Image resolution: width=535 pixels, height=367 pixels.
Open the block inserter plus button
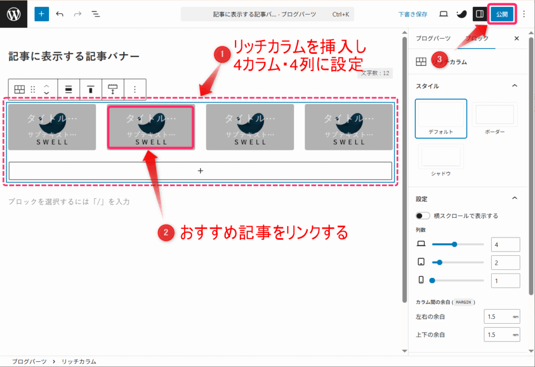tap(41, 14)
